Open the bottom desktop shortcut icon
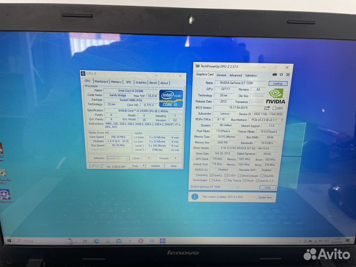The height and width of the screenshot is (267, 356). coord(5,196)
